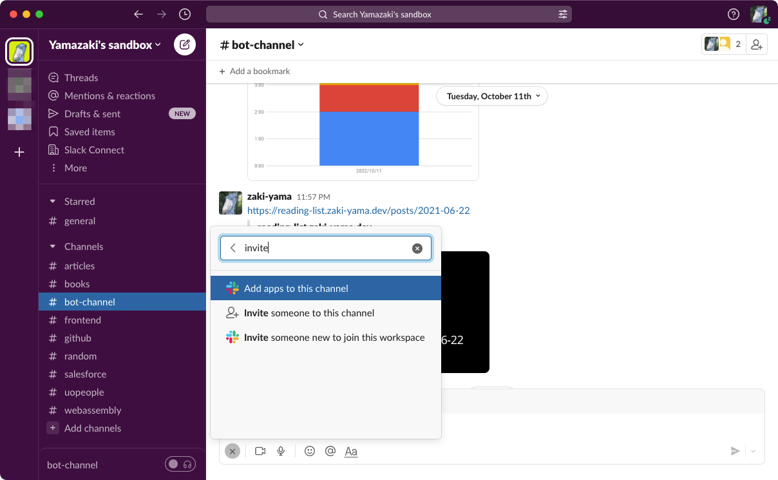Open Tuesday, October 11th date dropdown
Viewport: 778px width, 480px height.
coord(493,96)
